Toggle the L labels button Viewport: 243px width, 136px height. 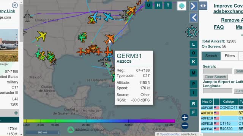[193, 45]
